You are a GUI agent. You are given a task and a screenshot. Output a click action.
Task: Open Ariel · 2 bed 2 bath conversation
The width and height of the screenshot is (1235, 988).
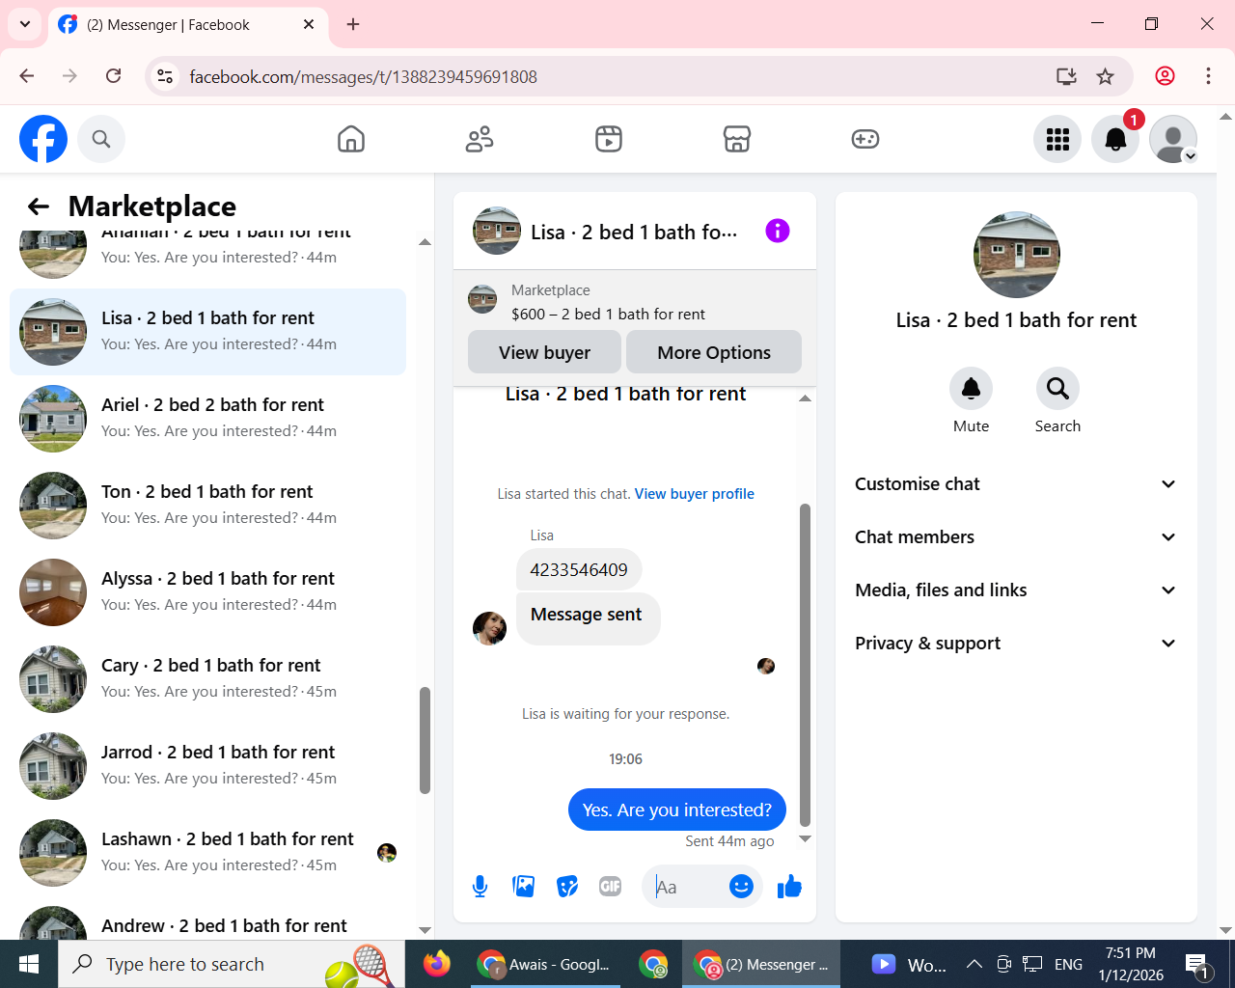[x=207, y=419]
